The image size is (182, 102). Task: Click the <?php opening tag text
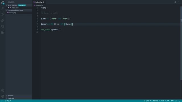(x=44, y=8)
